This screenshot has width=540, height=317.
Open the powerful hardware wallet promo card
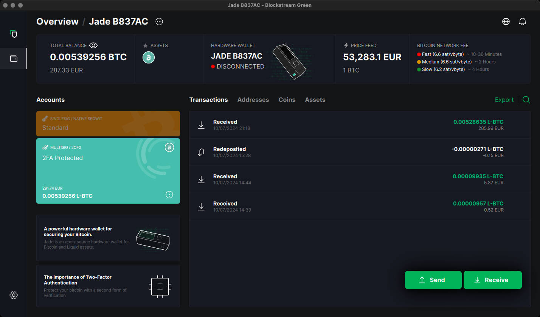[x=108, y=238]
